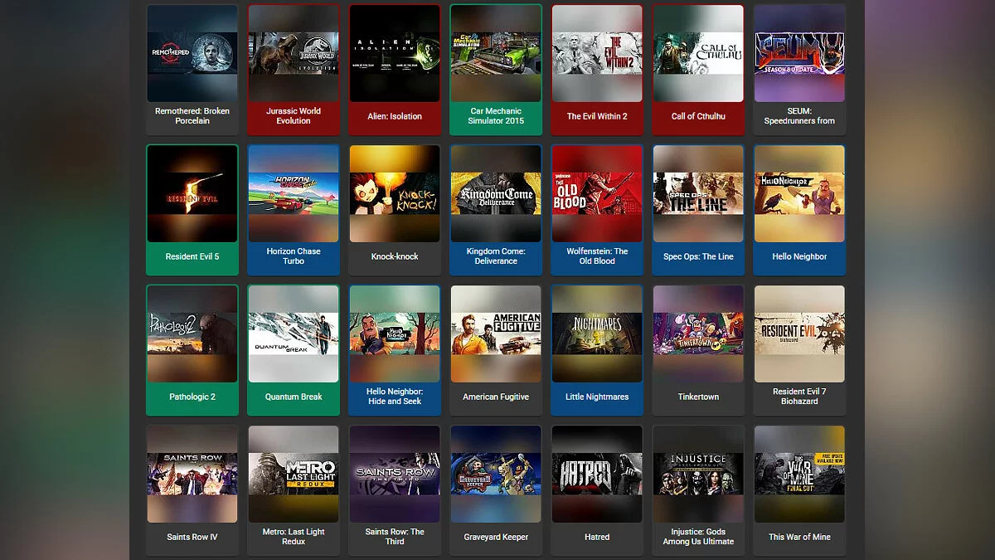This screenshot has width=995, height=560.
Task: Click the "Metro: Last Light Redux" title
Action: [x=294, y=537]
